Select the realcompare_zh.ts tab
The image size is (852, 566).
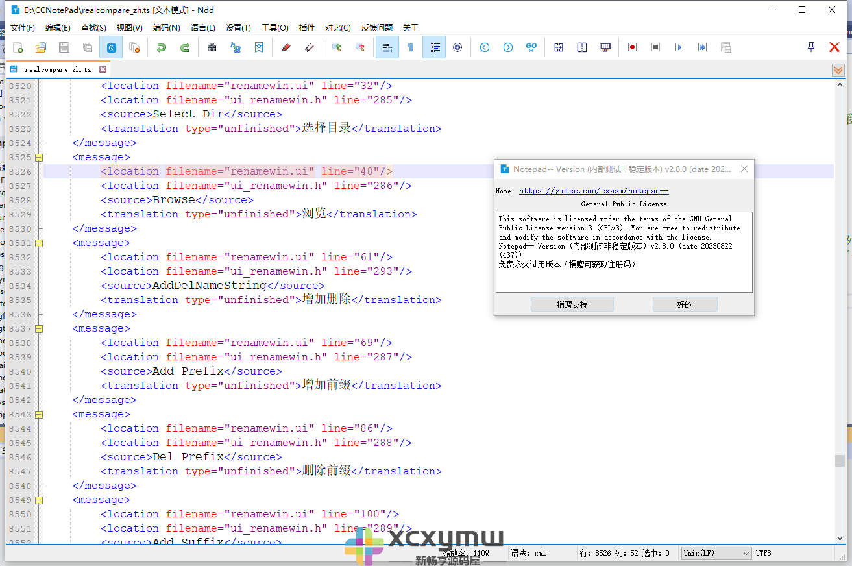58,69
